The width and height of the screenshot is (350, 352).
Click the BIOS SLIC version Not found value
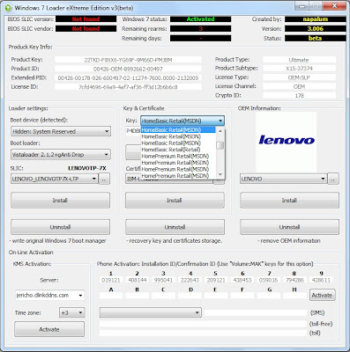coord(86,19)
